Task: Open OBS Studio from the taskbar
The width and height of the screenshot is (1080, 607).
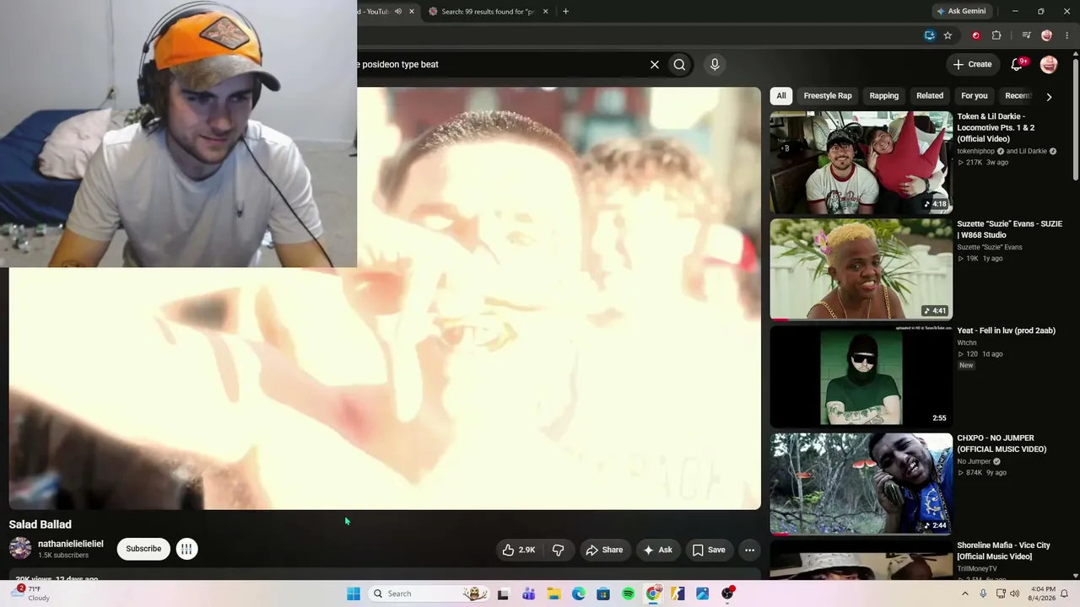Action: coord(727,594)
